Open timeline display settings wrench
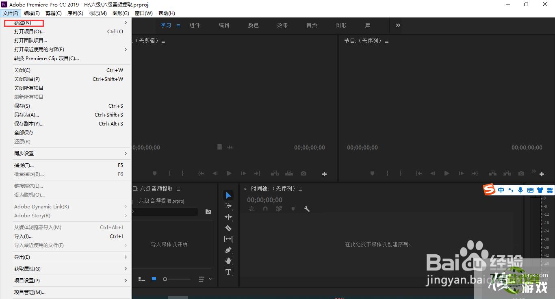 coord(307,209)
